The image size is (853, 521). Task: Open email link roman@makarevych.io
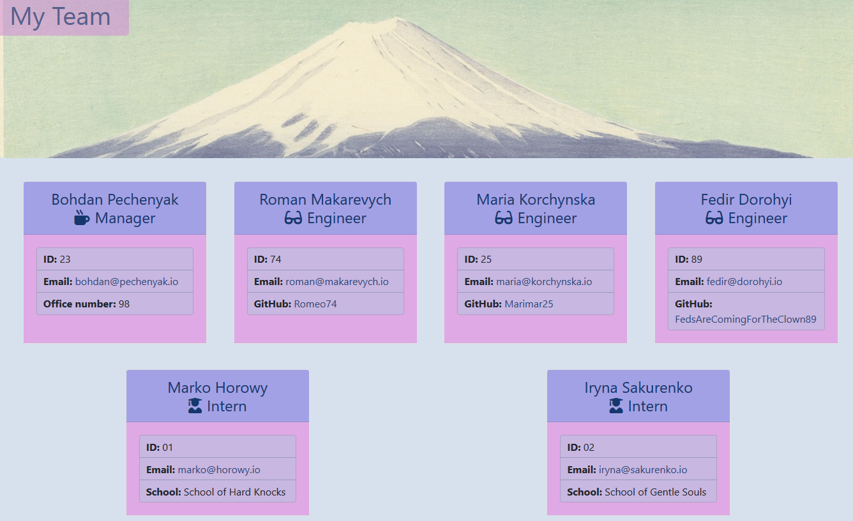click(x=336, y=281)
